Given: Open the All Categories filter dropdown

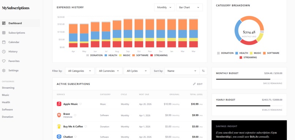Looking at the screenshot, I should (80, 71).
